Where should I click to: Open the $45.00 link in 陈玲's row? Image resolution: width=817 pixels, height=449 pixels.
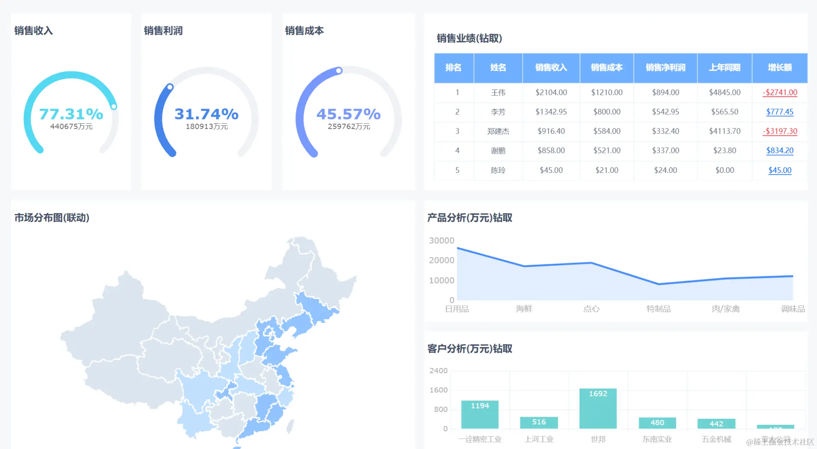[x=780, y=170]
